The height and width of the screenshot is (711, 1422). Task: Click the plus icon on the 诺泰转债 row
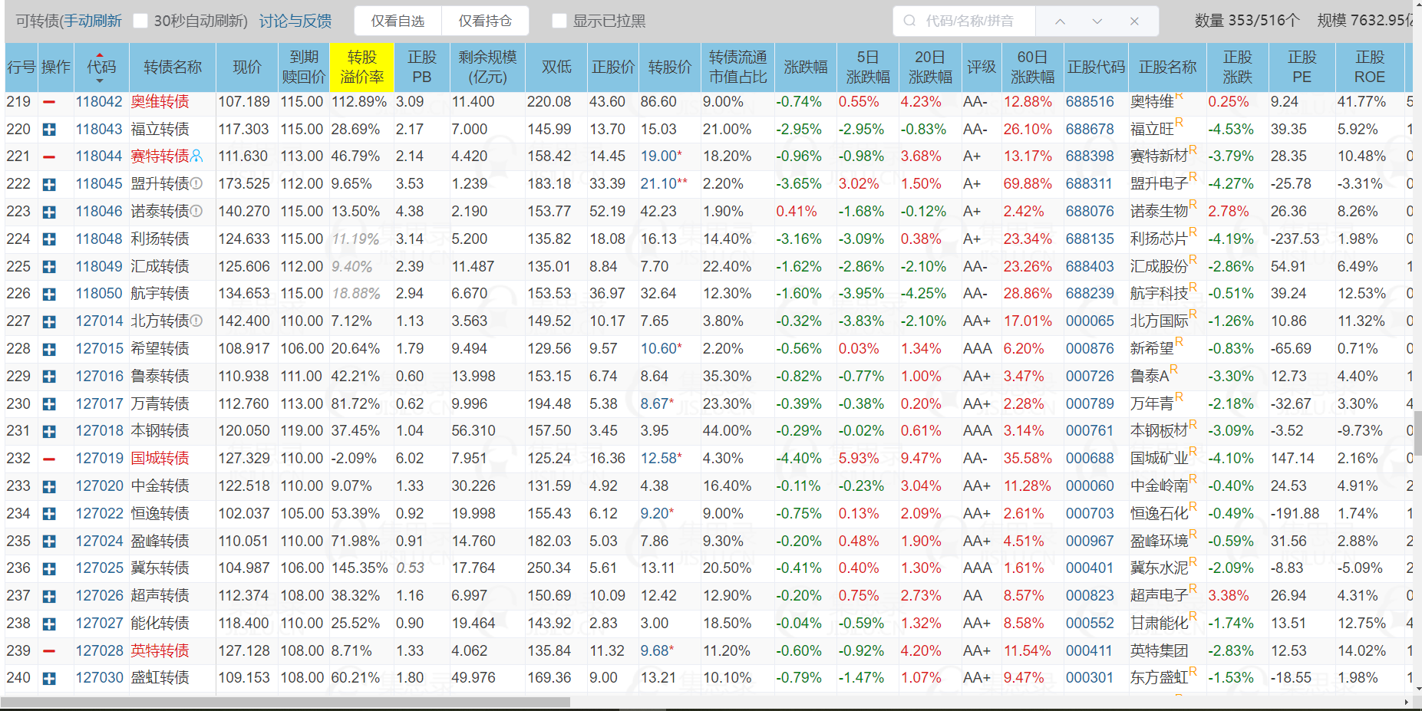[x=49, y=212]
